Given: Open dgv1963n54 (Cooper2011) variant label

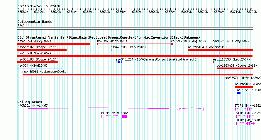Looking at the screenshot, I should pos(237,65).
